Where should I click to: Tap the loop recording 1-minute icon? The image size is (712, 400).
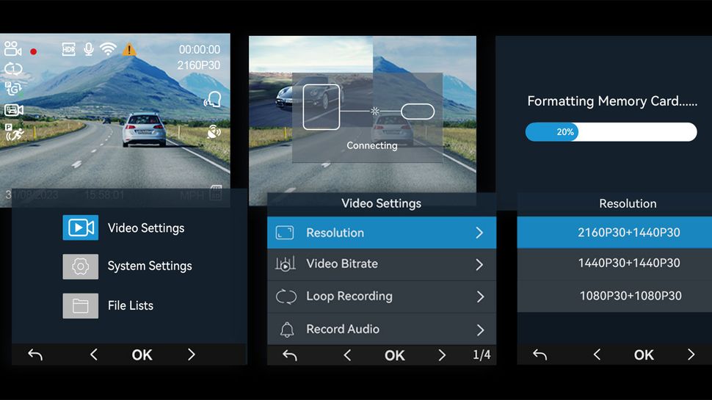(13, 69)
